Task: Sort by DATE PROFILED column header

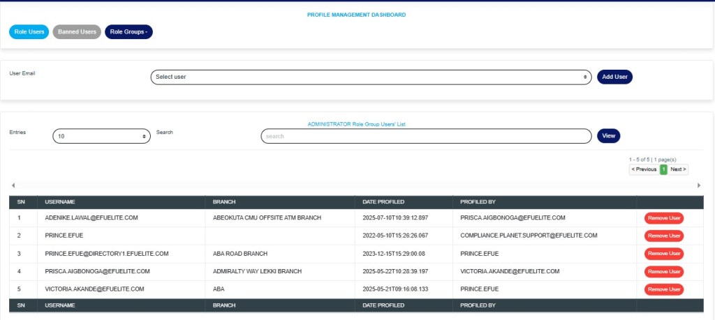Action: [383, 202]
